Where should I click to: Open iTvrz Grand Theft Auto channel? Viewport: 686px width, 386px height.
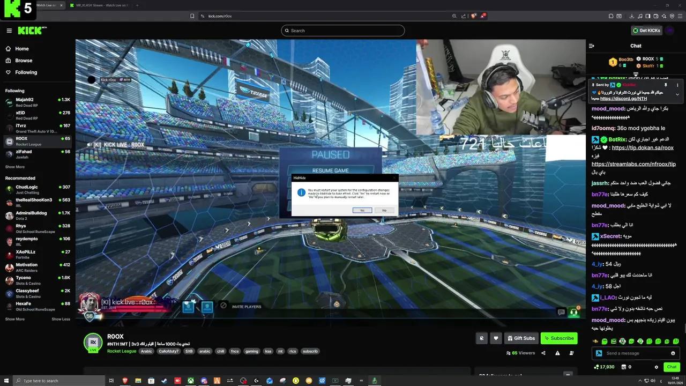click(38, 128)
